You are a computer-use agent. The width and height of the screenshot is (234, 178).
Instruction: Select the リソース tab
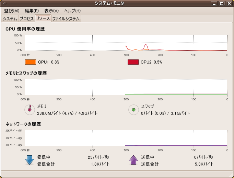pyautogui.click(x=43, y=19)
